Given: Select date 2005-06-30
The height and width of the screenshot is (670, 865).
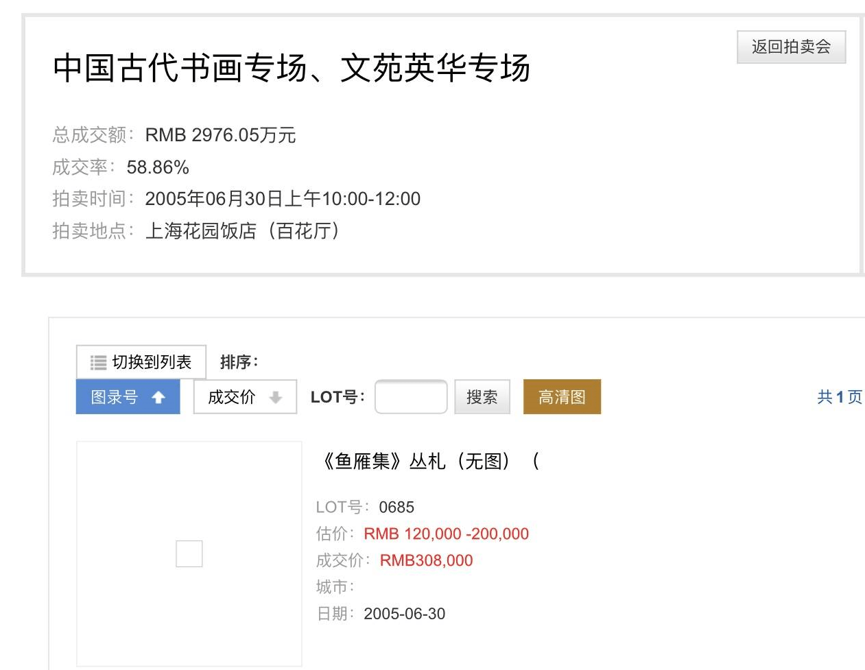Looking at the screenshot, I should [404, 614].
